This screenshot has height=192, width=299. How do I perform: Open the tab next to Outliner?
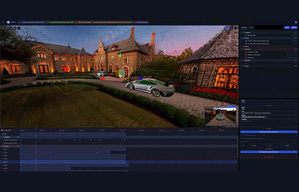point(251,27)
